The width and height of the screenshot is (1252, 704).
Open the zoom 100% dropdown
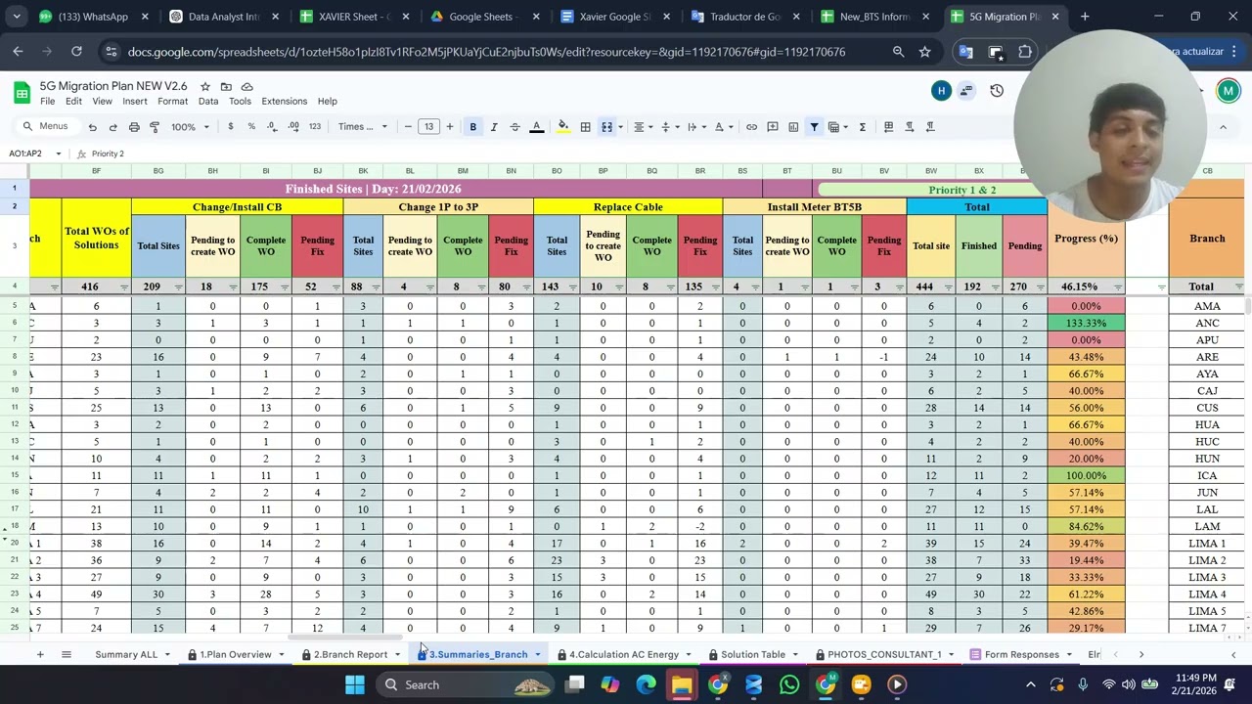pyautogui.click(x=191, y=127)
